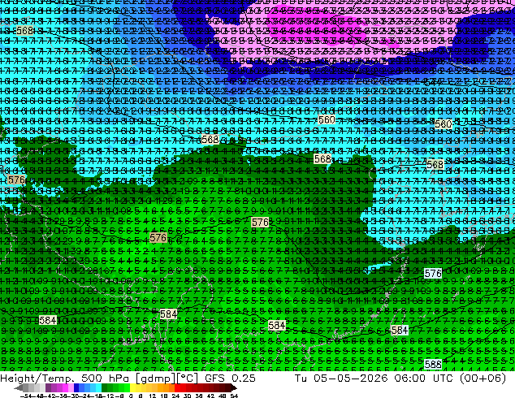Pick the dark blue legend swatch
The width and height of the screenshot is (515, 398).
tap(76, 387)
